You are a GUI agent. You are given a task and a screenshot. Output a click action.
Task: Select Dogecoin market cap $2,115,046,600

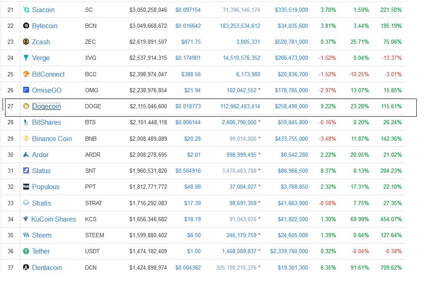coord(148,106)
